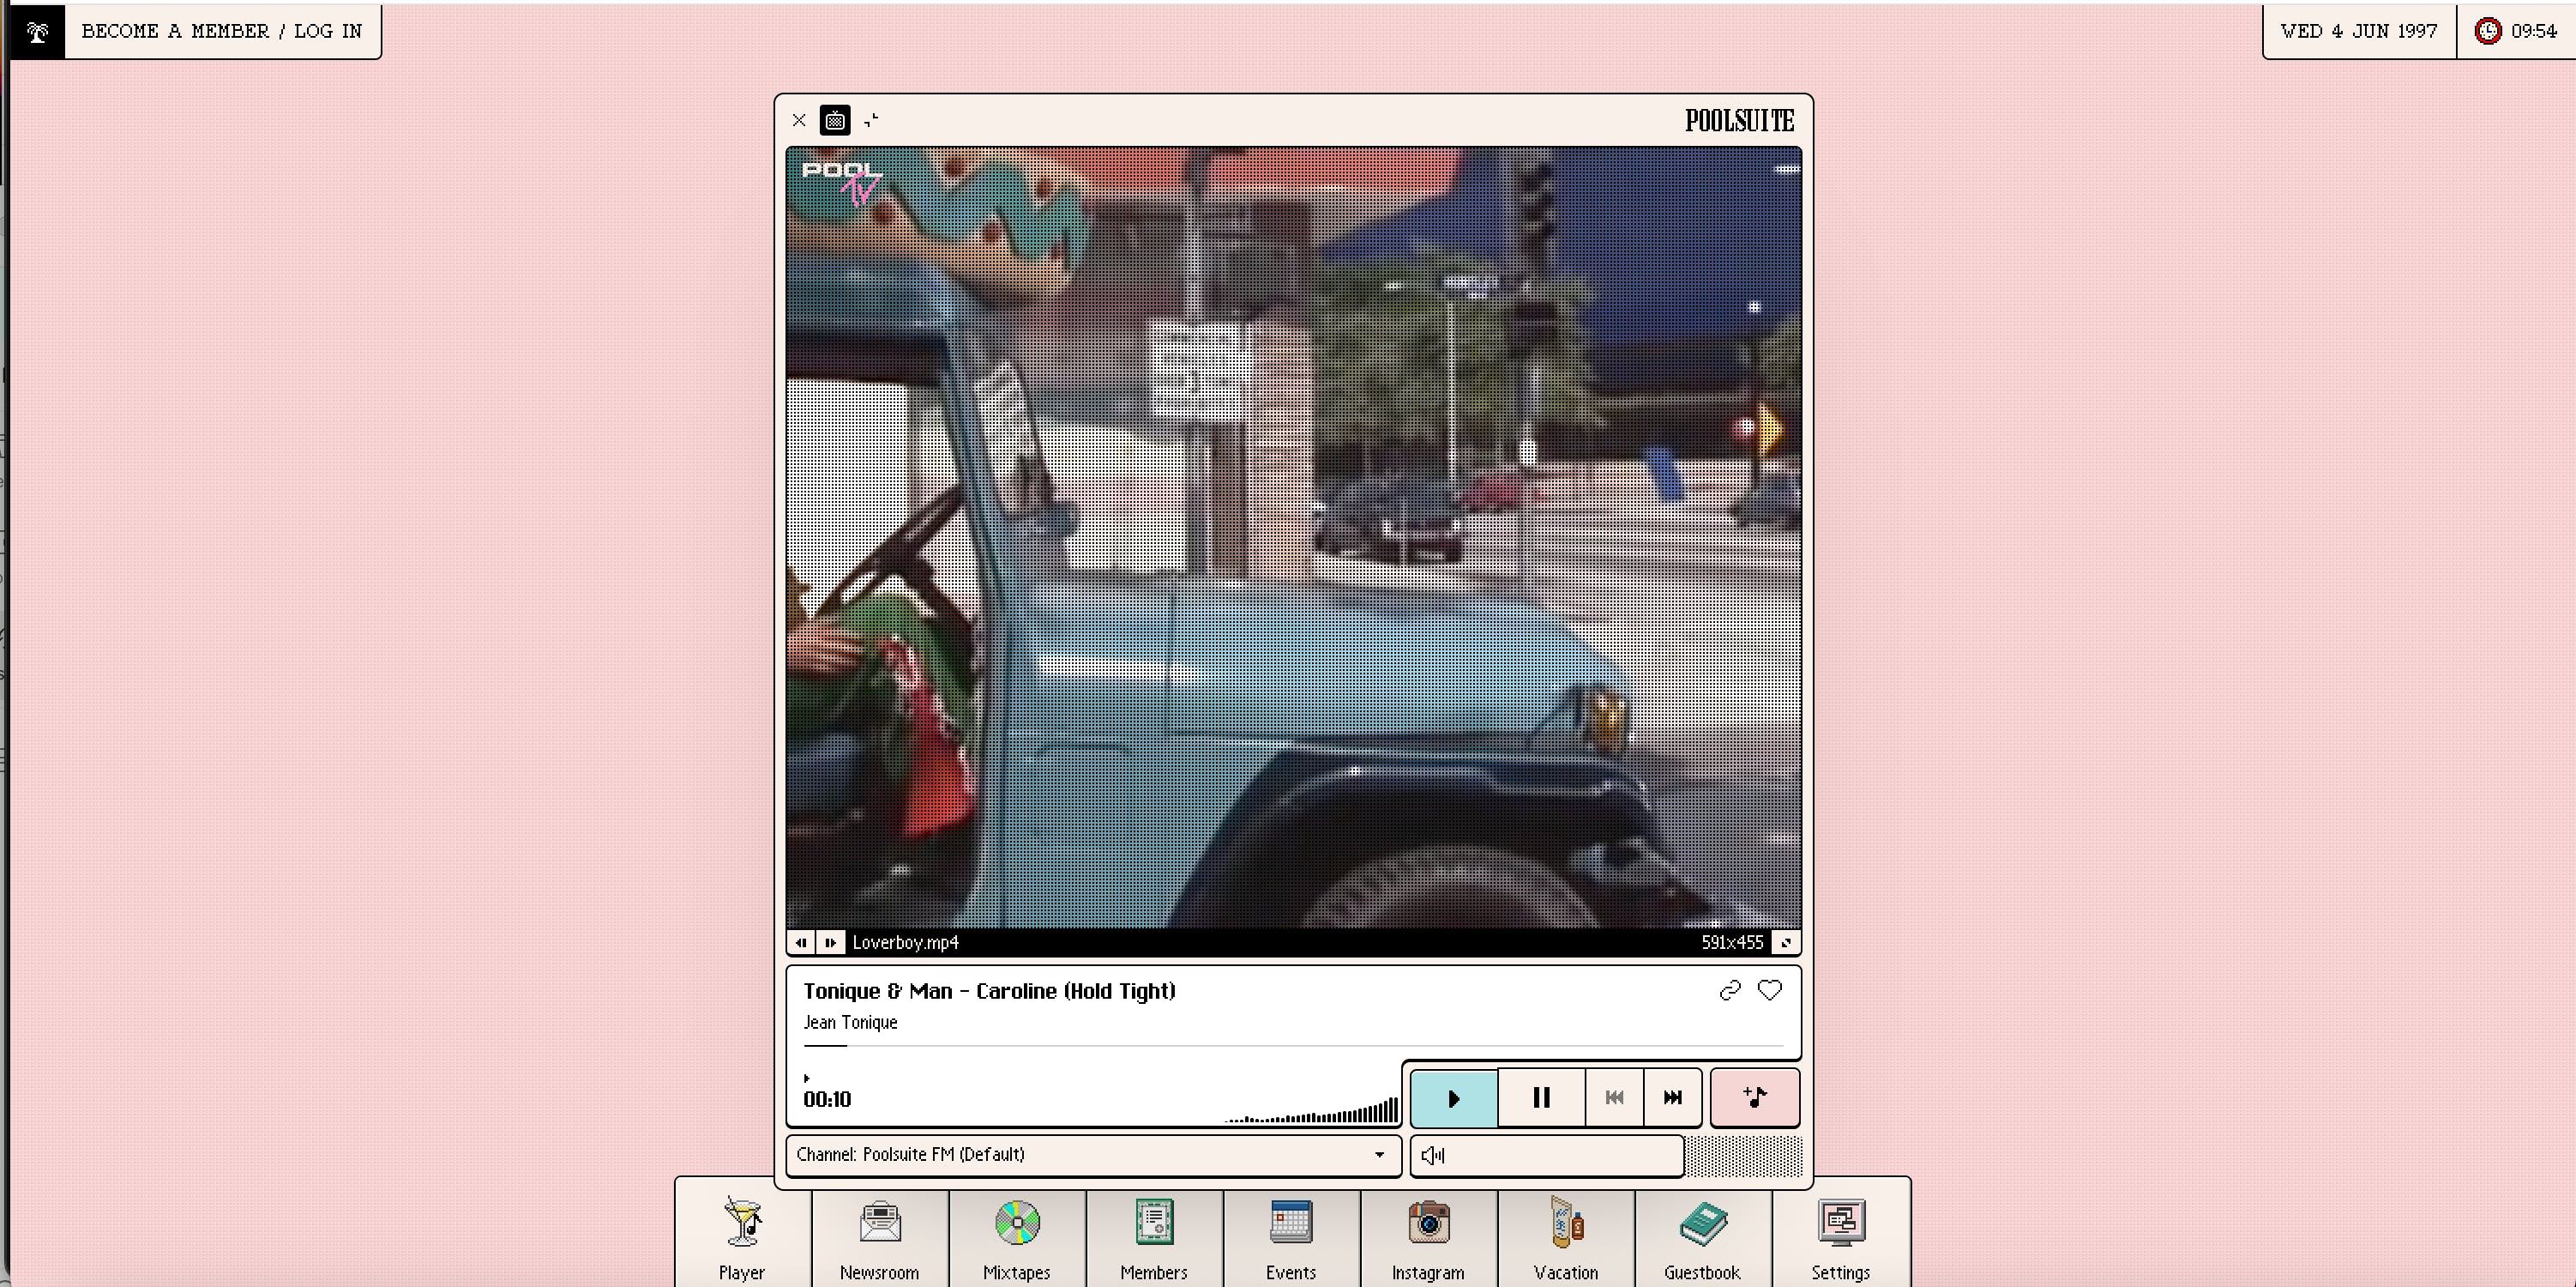2576x1287 pixels.
Task: Expand the Channel Poolsuite FM dropdown
Action: click(x=1093, y=1155)
